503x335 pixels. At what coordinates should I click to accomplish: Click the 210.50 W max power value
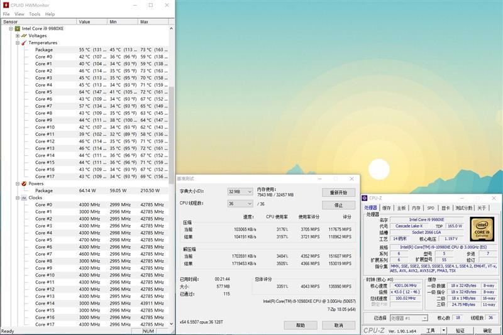click(x=150, y=190)
